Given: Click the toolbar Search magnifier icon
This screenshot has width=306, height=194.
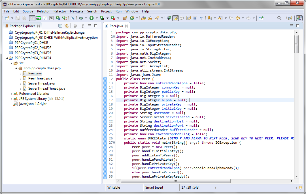Looking at the screenshot, I should (279, 18).
